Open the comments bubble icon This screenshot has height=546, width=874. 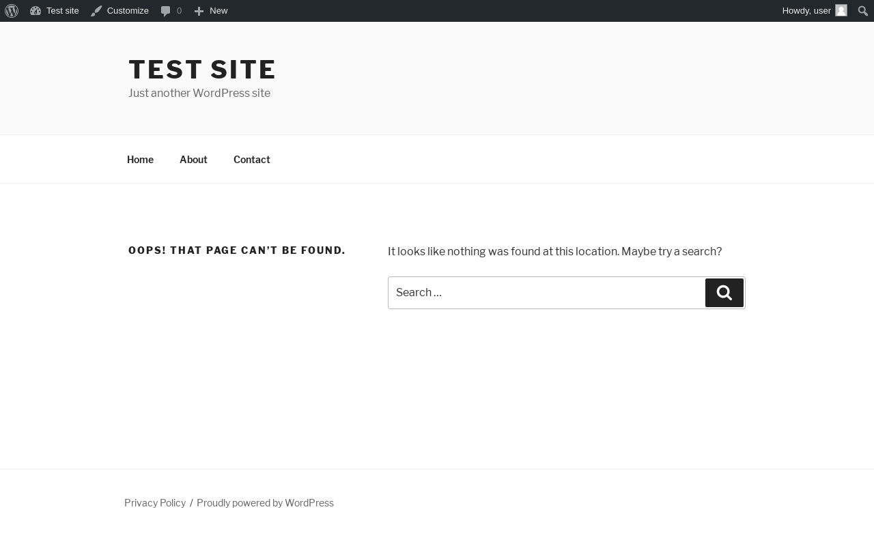(166, 11)
